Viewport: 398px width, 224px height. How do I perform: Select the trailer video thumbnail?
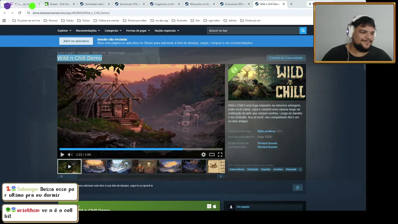tap(69, 166)
